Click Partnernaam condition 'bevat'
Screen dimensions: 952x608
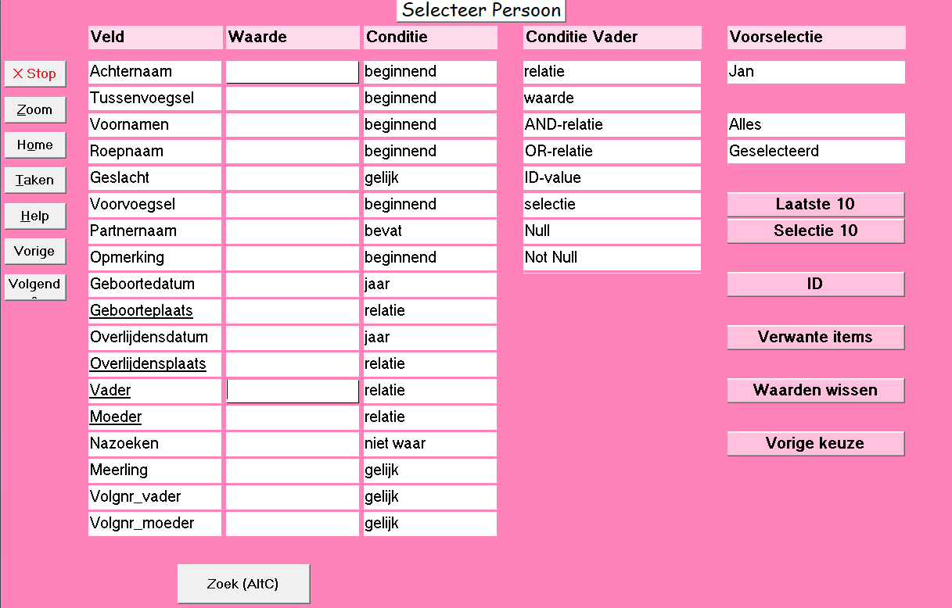coord(430,231)
